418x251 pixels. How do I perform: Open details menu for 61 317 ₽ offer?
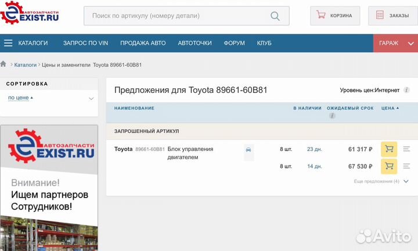pyautogui.click(x=406, y=149)
